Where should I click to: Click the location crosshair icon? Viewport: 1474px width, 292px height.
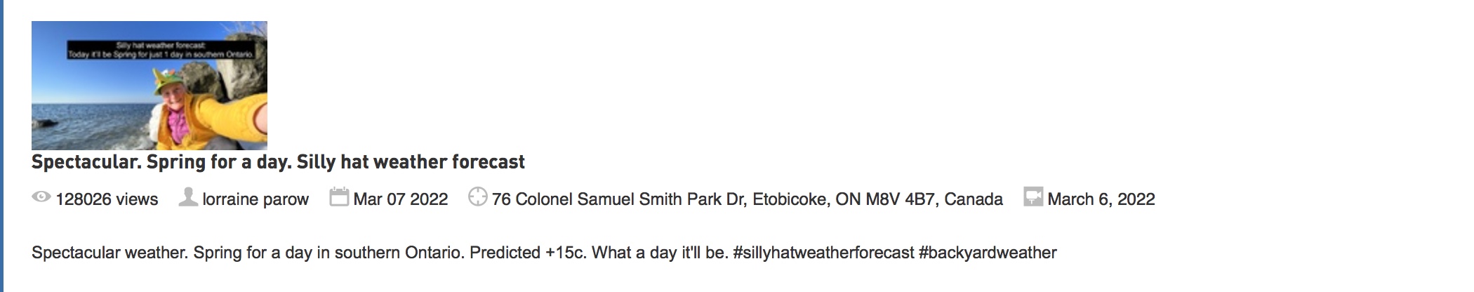pyautogui.click(x=477, y=197)
